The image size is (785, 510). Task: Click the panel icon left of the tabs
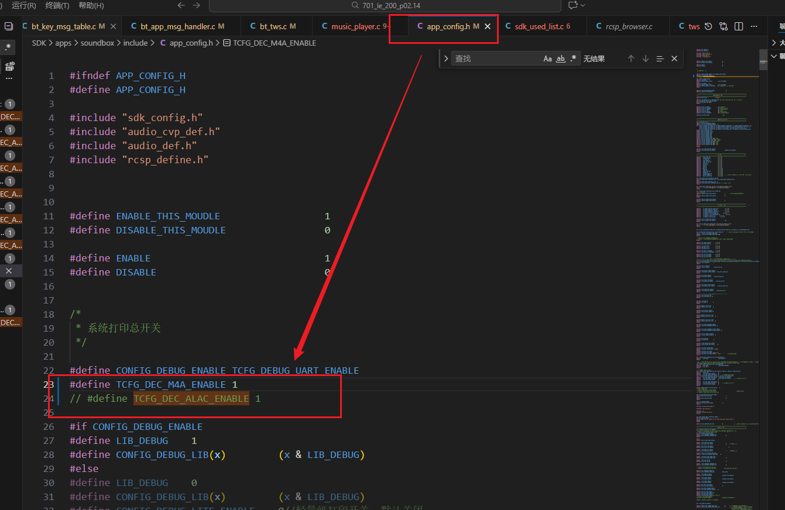9,26
